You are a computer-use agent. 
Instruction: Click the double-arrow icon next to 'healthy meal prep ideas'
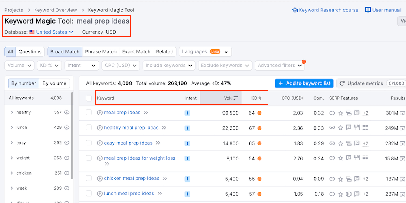coord(164,128)
